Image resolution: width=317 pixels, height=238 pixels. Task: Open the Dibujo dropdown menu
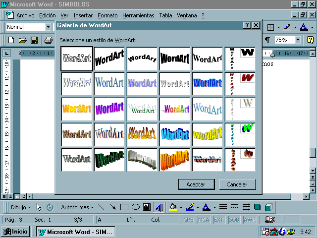pyautogui.click(x=21, y=207)
